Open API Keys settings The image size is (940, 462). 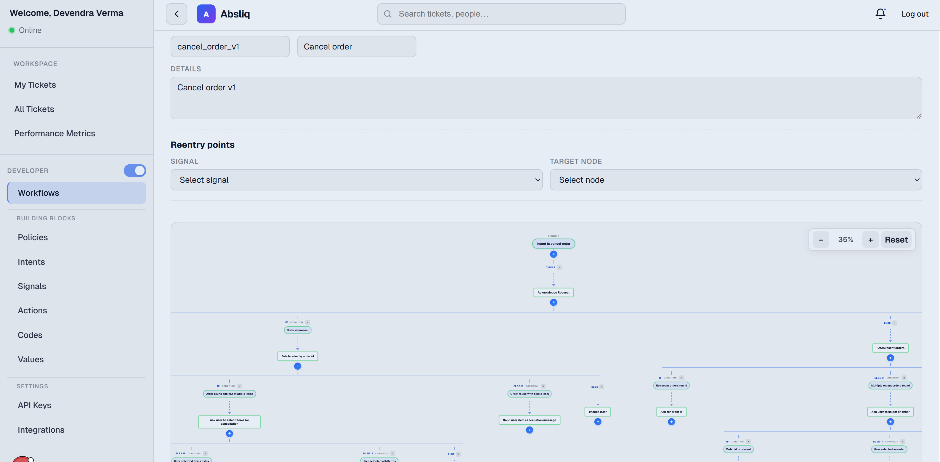35,405
